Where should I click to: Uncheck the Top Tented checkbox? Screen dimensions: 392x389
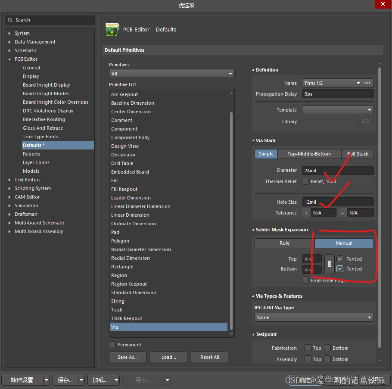point(340,259)
